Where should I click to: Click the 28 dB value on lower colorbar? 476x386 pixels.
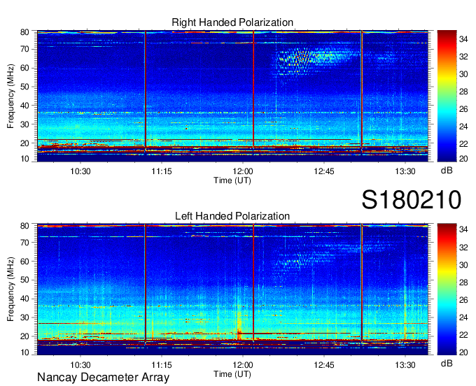pyautogui.click(x=463, y=283)
